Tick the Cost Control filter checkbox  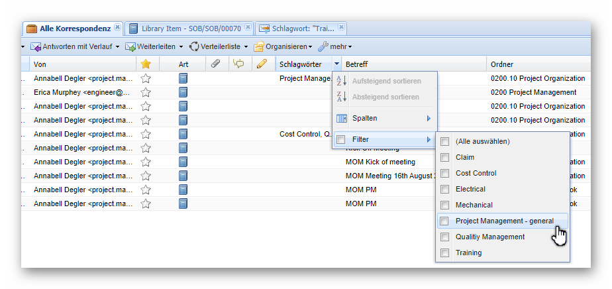coord(444,173)
